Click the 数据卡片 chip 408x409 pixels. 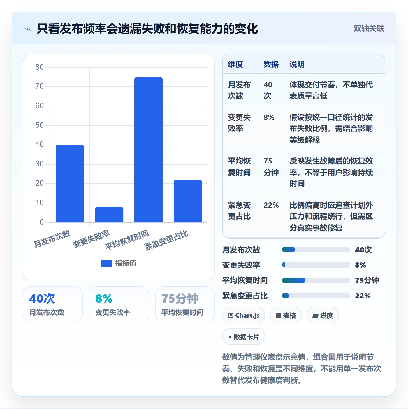point(244,337)
